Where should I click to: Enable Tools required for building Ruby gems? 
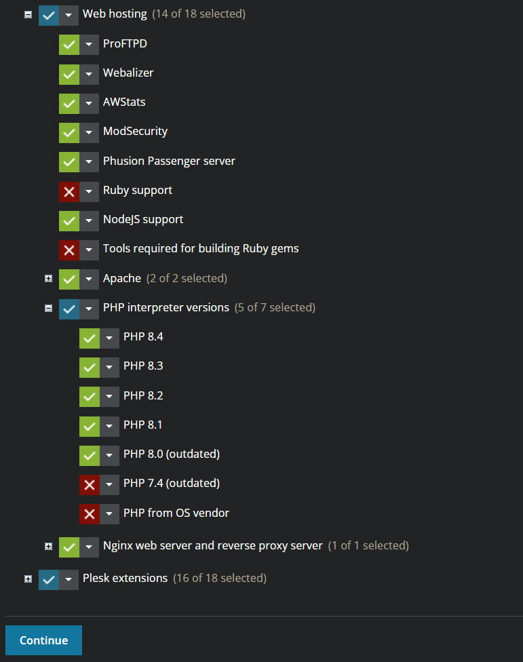(x=69, y=249)
